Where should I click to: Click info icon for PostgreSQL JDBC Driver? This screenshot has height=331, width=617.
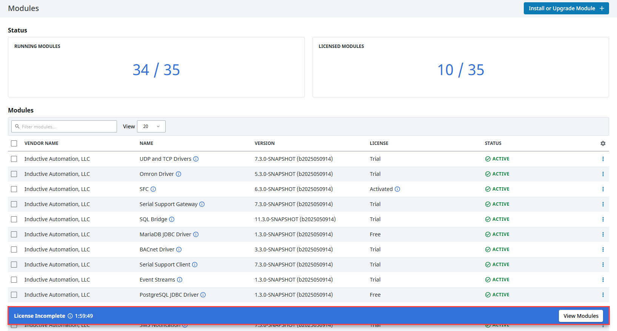203,295
